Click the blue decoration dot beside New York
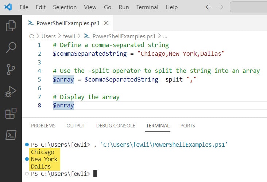 click(x=27, y=159)
